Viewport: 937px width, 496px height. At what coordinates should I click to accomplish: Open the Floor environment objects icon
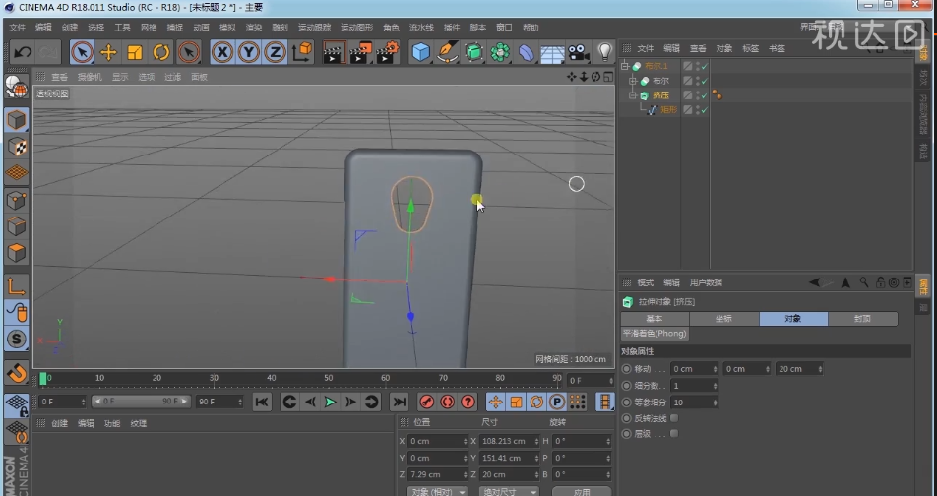552,52
